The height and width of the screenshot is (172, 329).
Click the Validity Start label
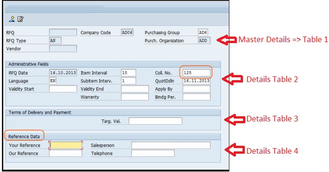[22, 89]
